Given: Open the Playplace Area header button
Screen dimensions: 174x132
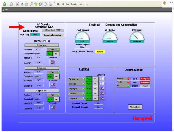Looking at the screenshot, I should (x=42, y=91).
